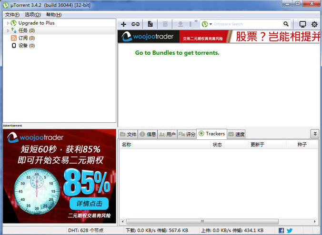Click the horizontal scrollbar thumb

coord(202,222)
